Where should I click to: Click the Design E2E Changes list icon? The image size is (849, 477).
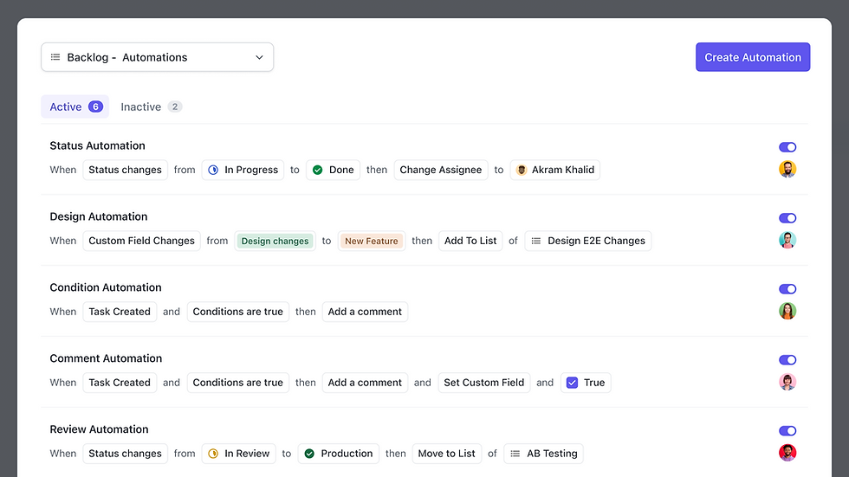(x=536, y=241)
